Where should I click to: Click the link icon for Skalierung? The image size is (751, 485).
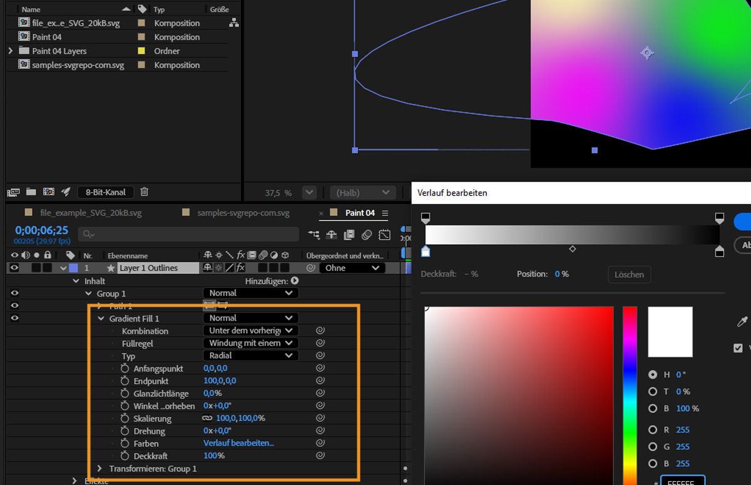(207, 419)
